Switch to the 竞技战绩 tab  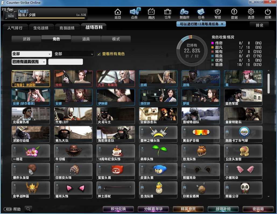(67, 28)
